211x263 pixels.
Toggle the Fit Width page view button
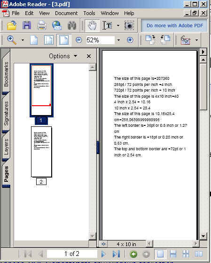tap(64, 40)
